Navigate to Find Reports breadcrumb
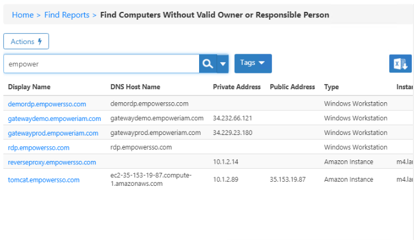 click(67, 15)
